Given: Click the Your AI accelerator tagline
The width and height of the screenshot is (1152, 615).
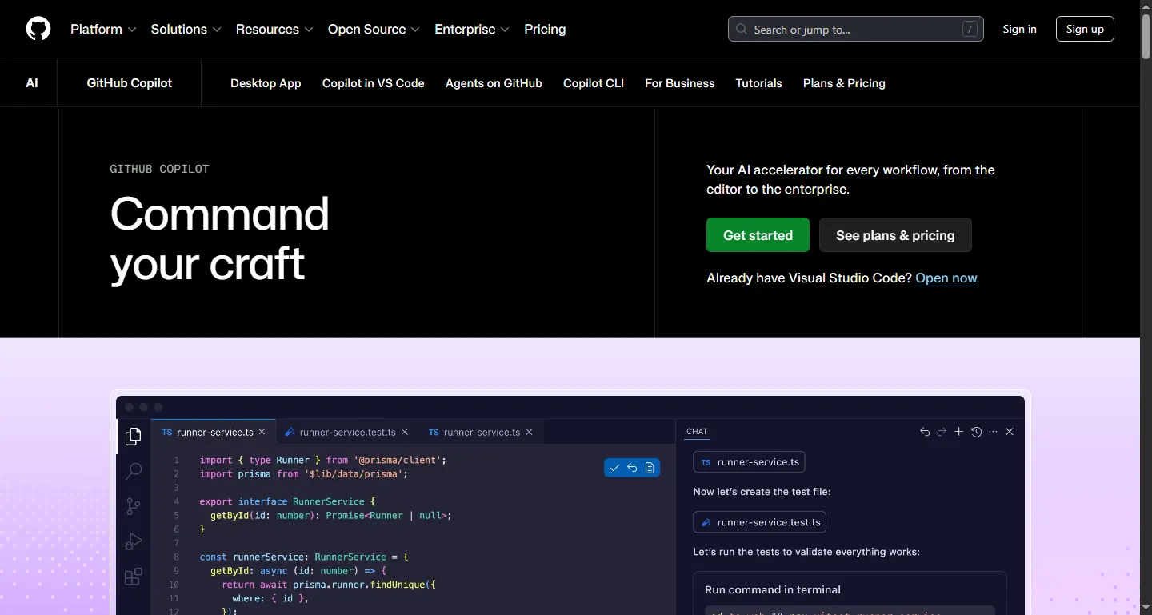Looking at the screenshot, I should pos(850,180).
